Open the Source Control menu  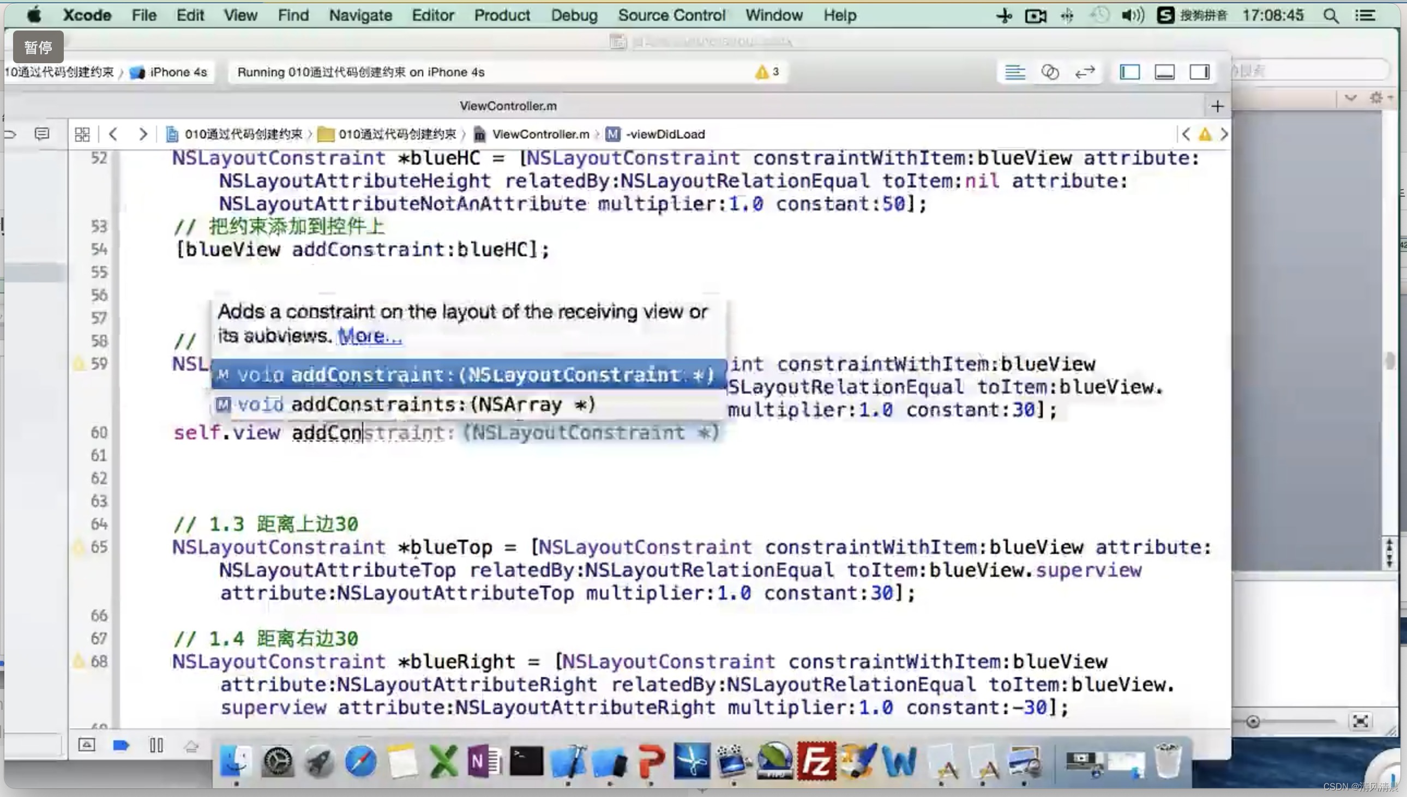[672, 15]
